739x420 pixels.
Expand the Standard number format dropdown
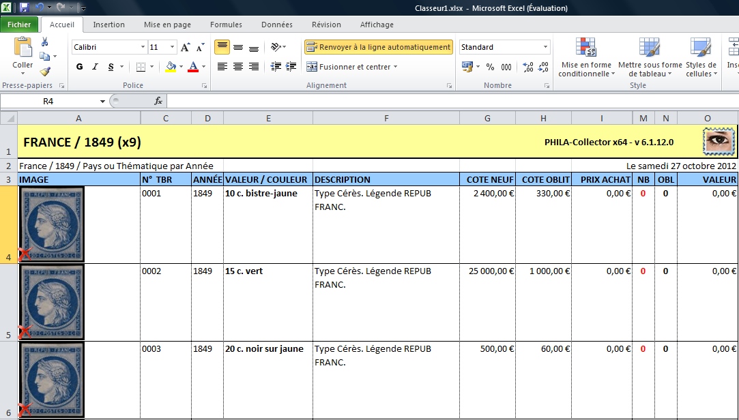(x=545, y=48)
